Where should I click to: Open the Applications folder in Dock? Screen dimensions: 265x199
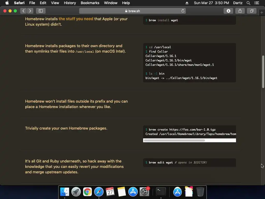click(177, 192)
